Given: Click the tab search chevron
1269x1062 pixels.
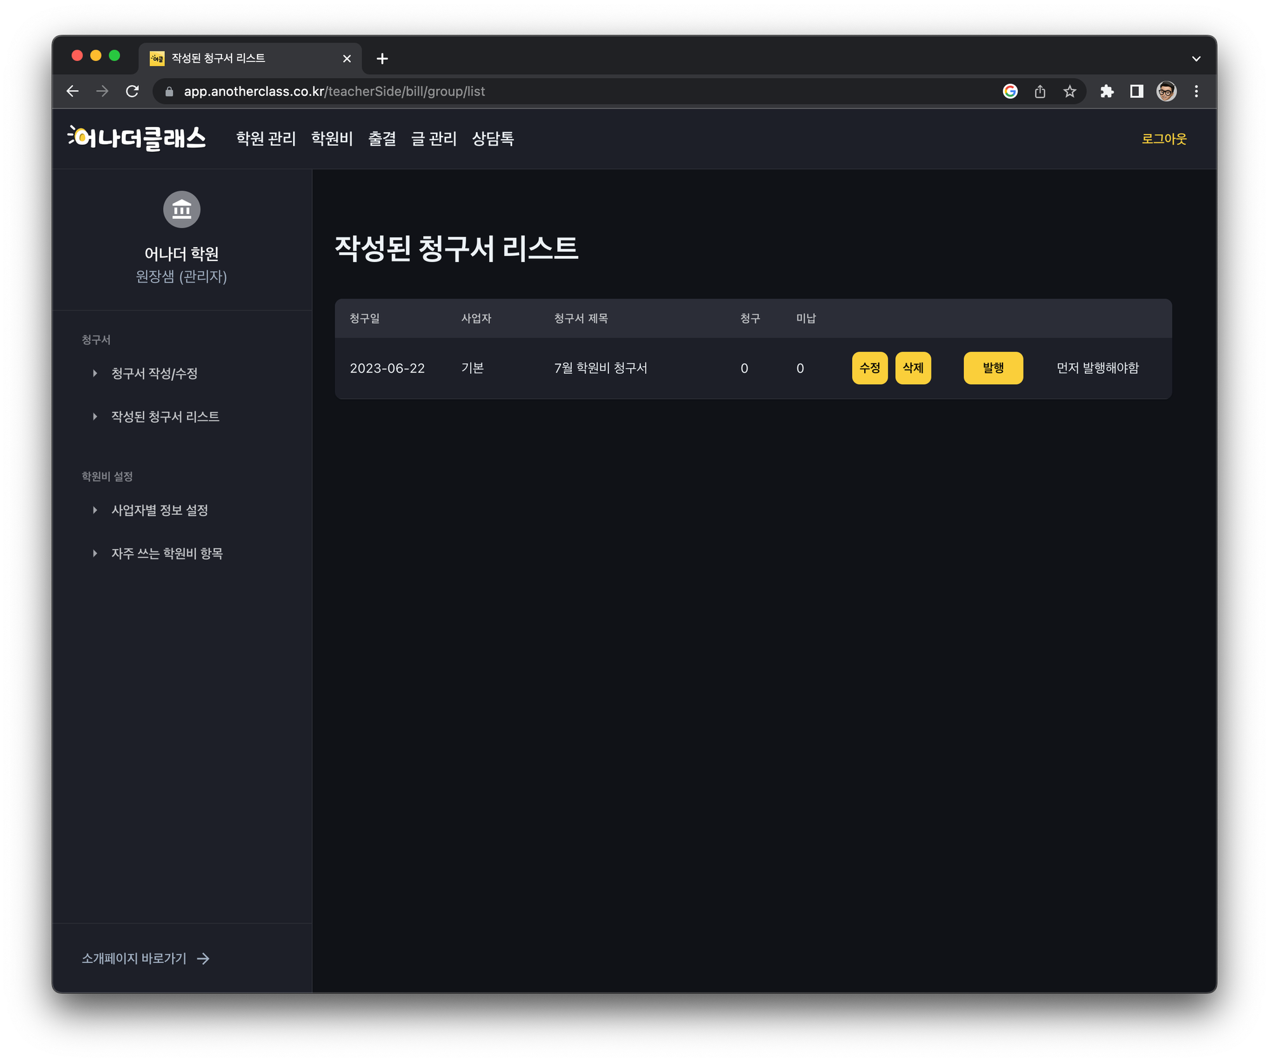Looking at the screenshot, I should pos(1196,58).
